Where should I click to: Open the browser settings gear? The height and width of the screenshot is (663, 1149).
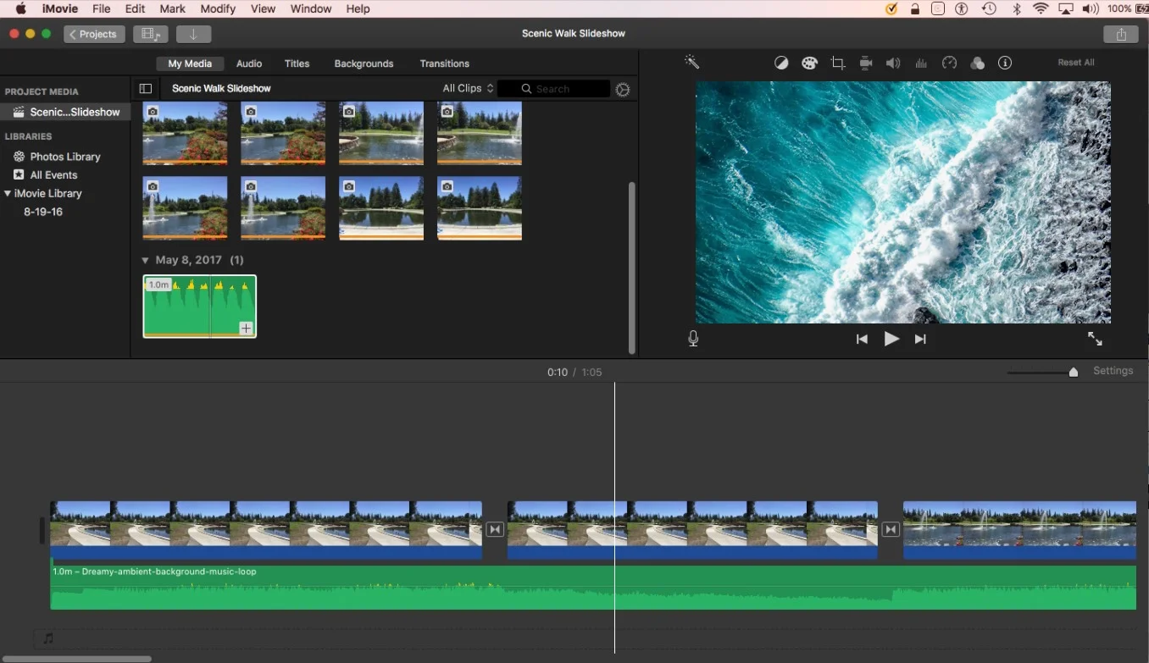623,89
